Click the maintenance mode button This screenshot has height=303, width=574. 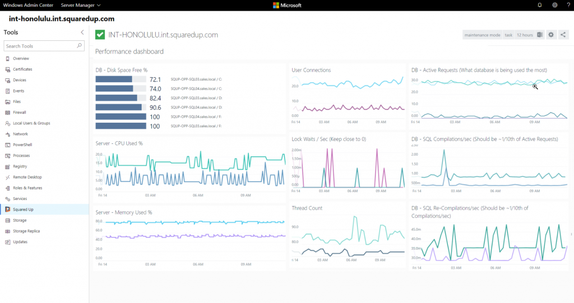(482, 35)
